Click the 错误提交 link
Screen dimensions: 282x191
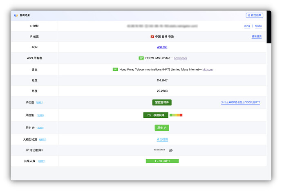point(257,36)
